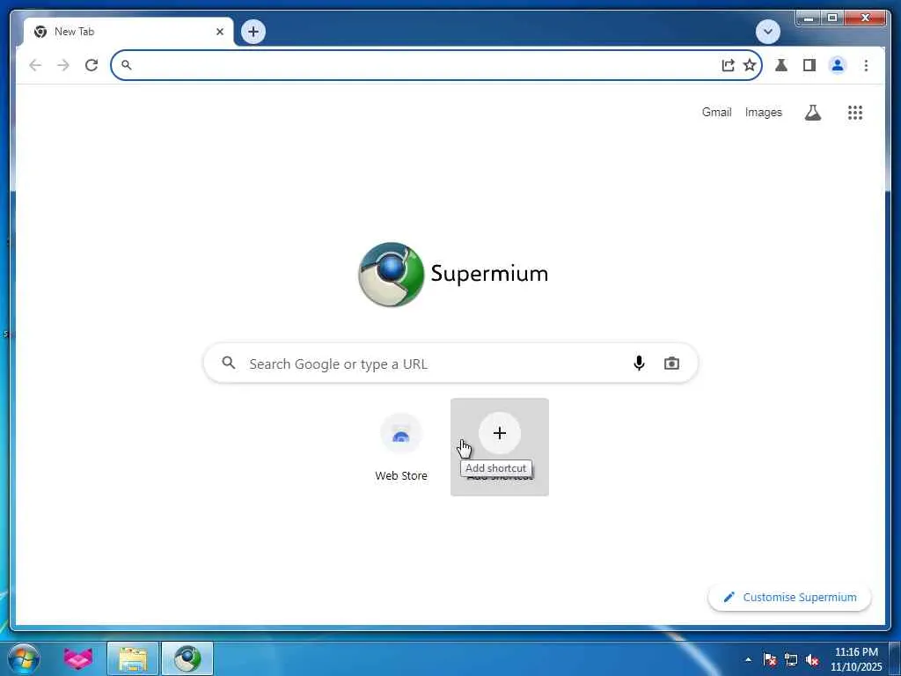Click the Supermium logo
This screenshot has height=676, width=901.
click(453, 275)
